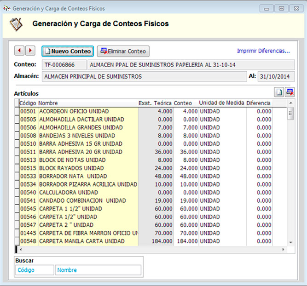Click the Diferencia column header

click(258, 103)
